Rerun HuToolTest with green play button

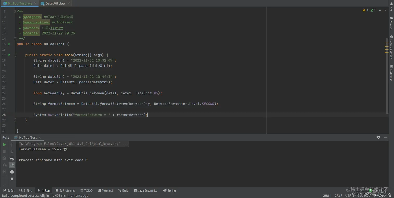pos(4,145)
